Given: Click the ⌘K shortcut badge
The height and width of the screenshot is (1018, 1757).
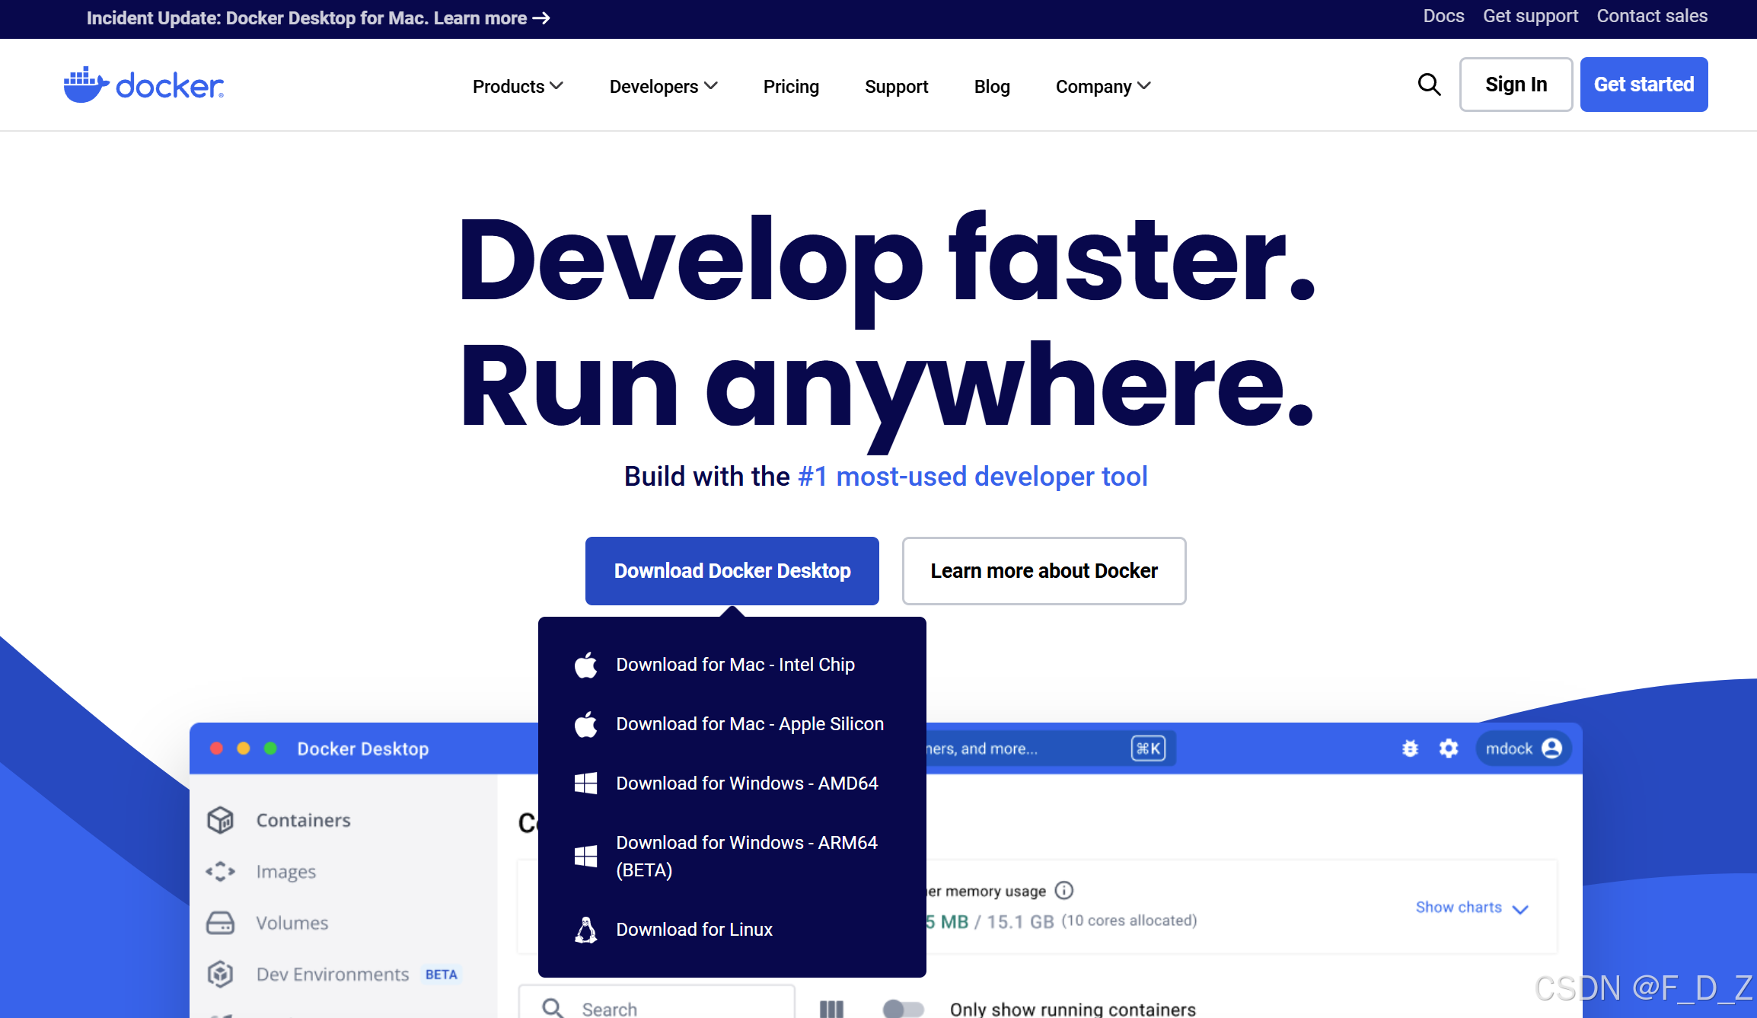Looking at the screenshot, I should pyautogui.click(x=1148, y=748).
